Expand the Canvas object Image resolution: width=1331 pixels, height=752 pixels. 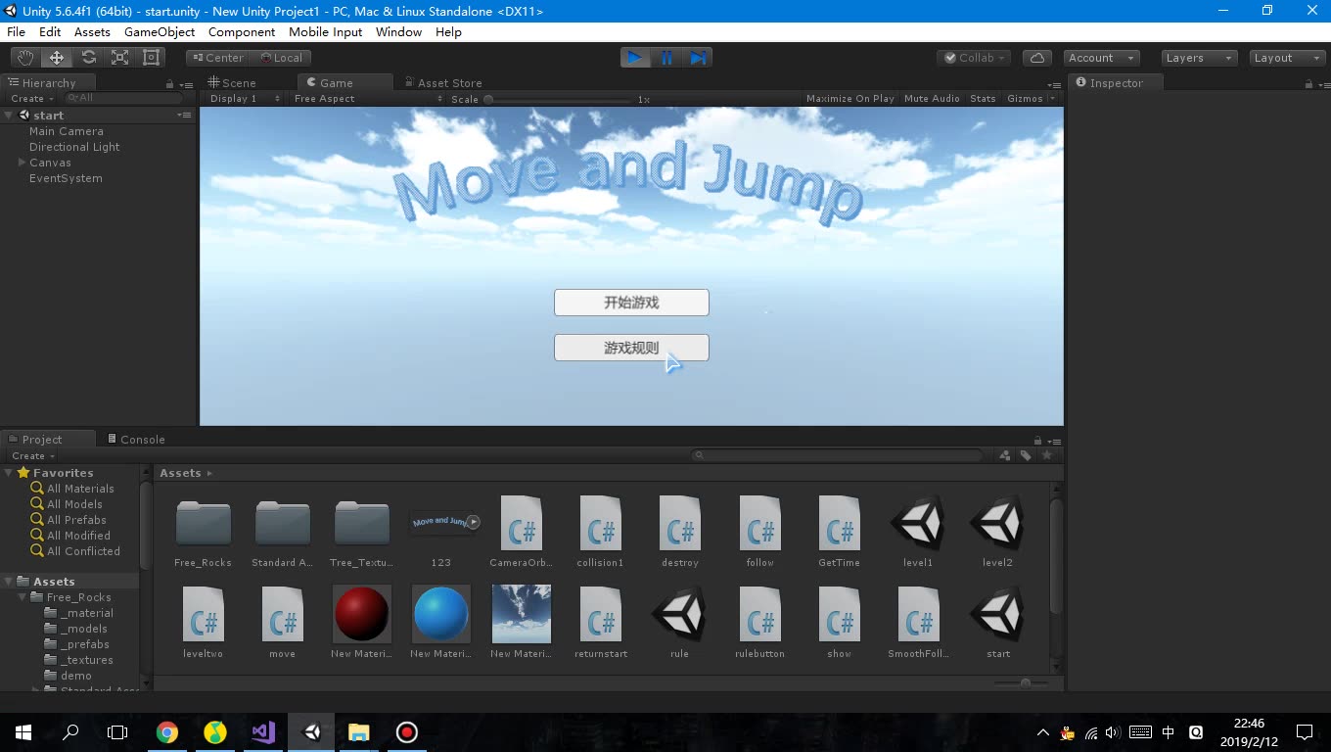(22, 163)
